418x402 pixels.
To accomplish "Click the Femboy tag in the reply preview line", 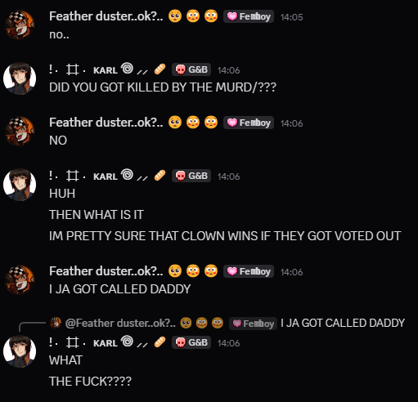I will coord(253,324).
